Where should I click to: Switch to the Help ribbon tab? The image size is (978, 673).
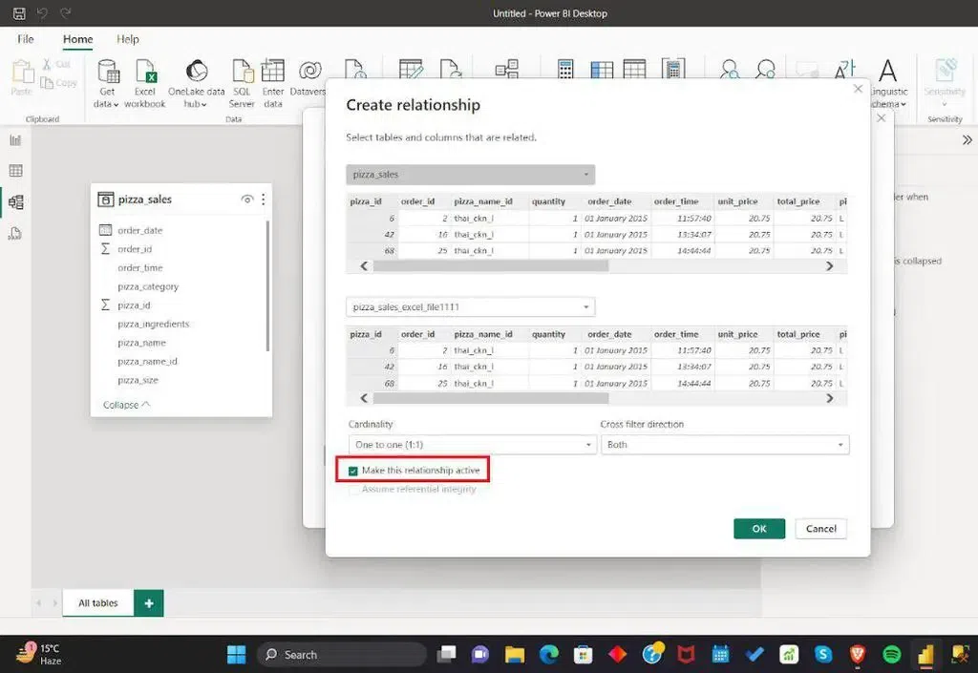pos(128,39)
